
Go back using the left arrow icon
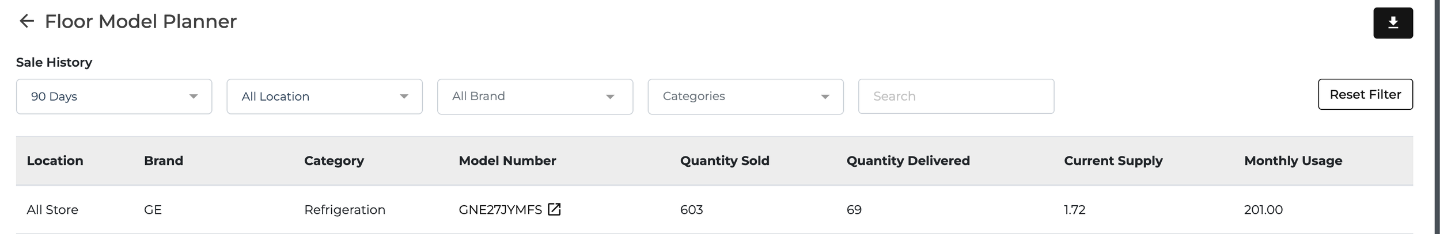pos(26,21)
